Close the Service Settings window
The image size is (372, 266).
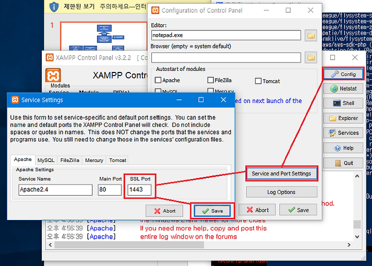pos(223,99)
